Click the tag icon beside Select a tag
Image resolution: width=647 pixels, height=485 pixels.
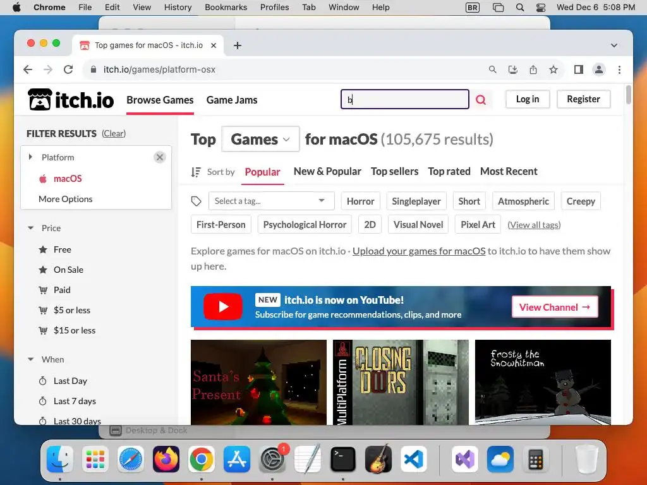pyautogui.click(x=196, y=201)
